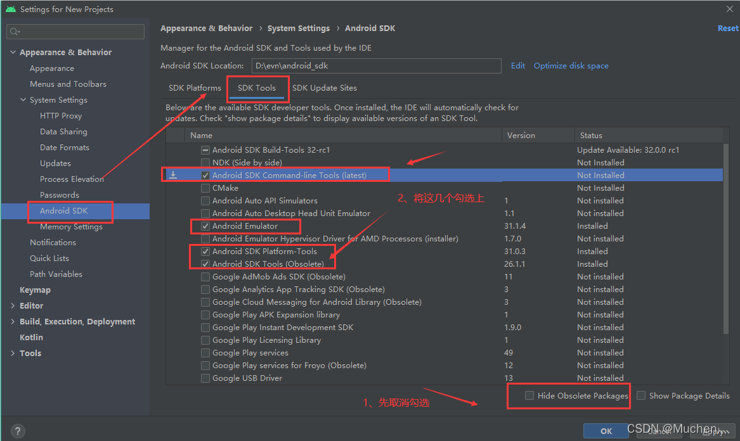Check Google Play APK Expansion library checkbox

tap(205, 315)
